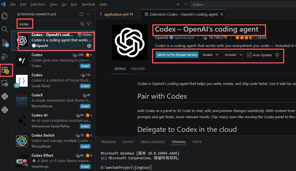Open the Run menu
This screenshot has width=296, height=171.
click(x=74, y=4)
